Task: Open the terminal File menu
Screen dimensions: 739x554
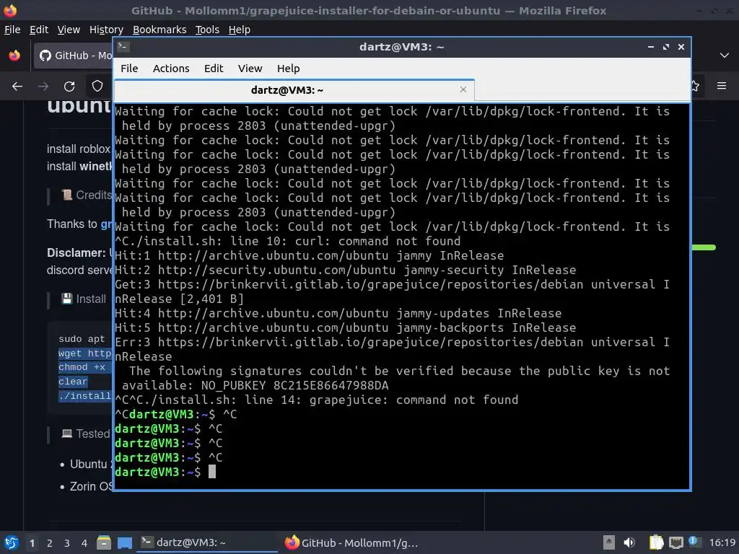Action: (129, 69)
